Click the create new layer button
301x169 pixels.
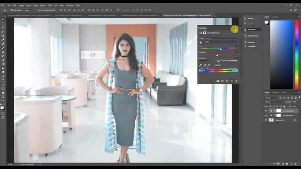(x=291, y=164)
